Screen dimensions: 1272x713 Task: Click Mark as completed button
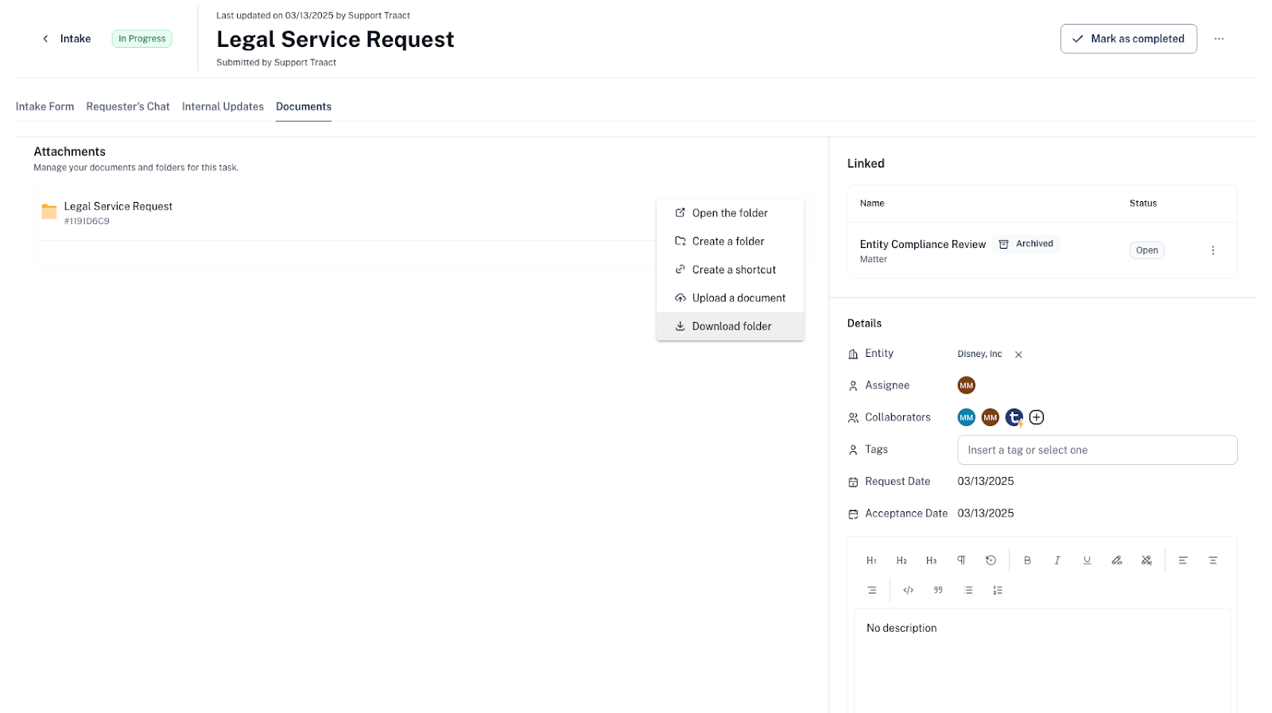(1128, 39)
